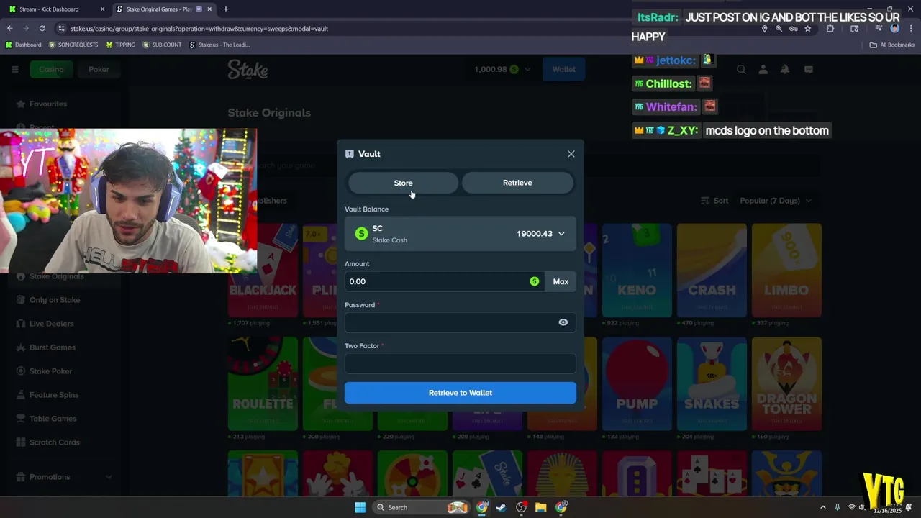Image resolution: width=921 pixels, height=518 pixels.
Task: Click the site info icon in address bar
Action: [x=62, y=29]
